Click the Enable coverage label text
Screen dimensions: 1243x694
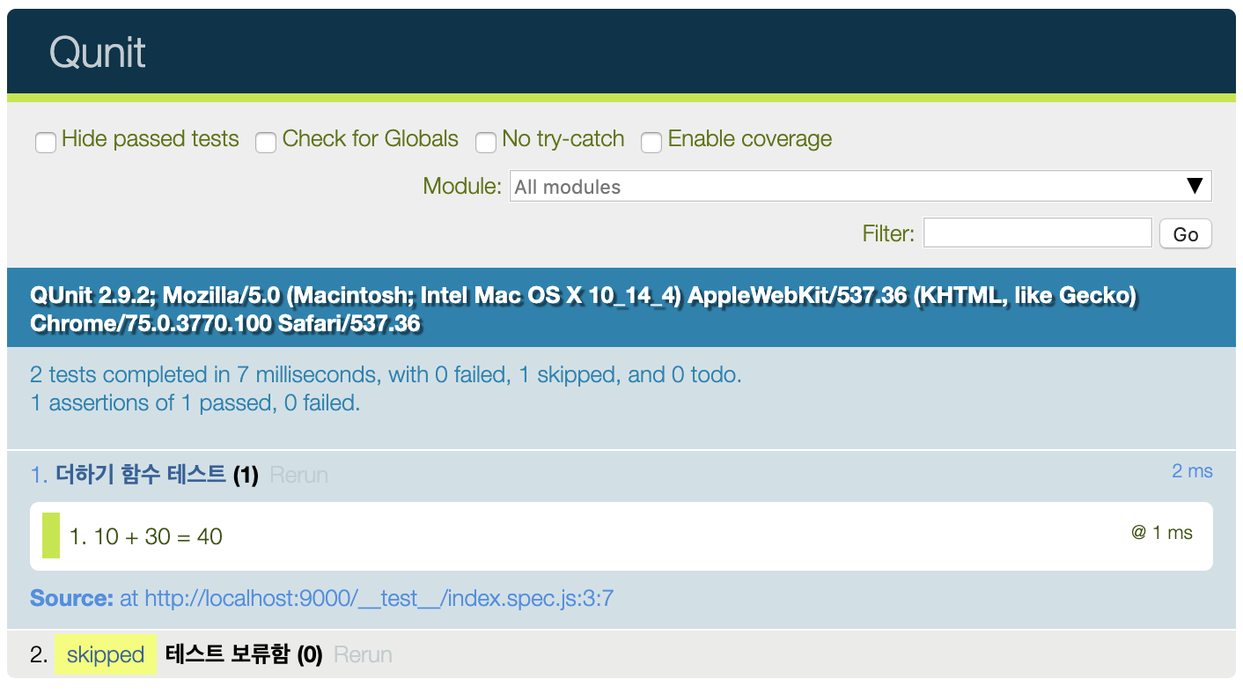pos(750,139)
